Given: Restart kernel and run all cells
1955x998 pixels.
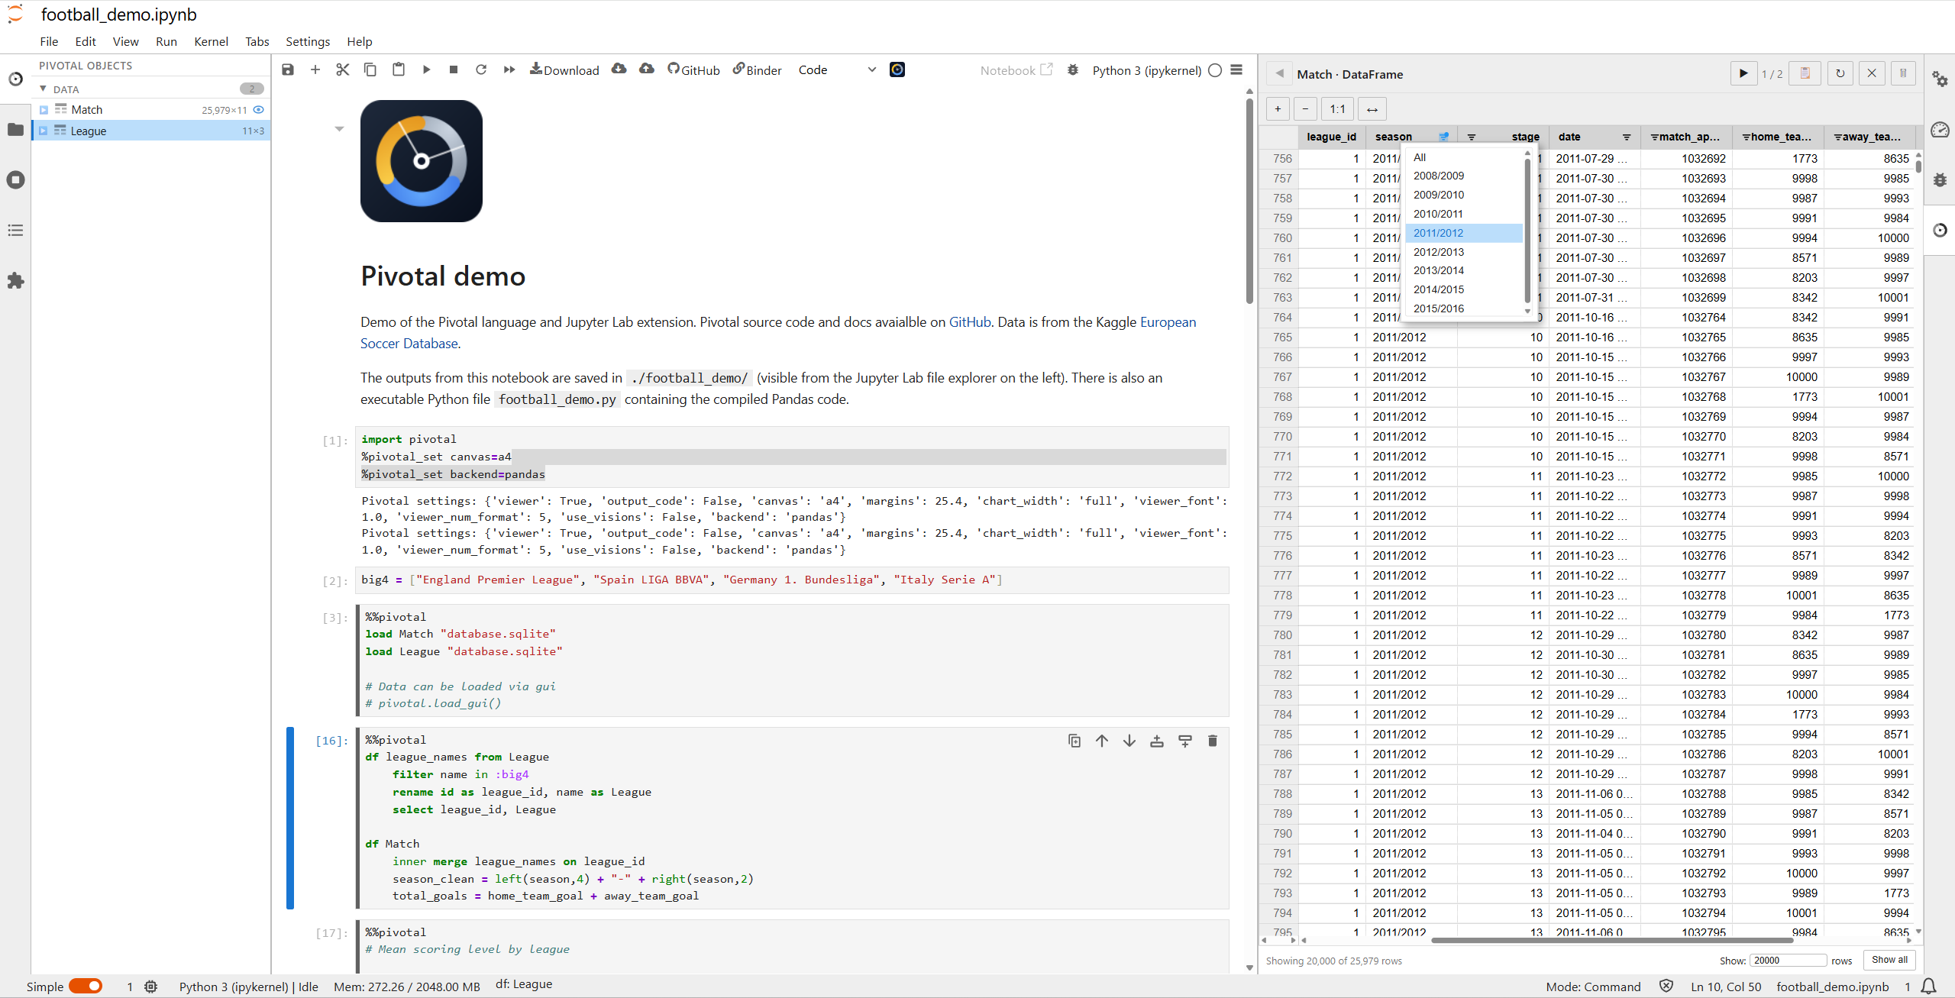Looking at the screenshot, I should click(x=509, y=69).
